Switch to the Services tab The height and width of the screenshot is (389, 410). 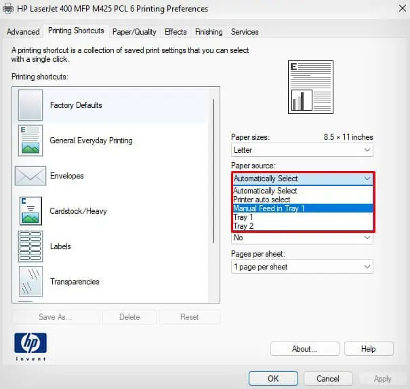coord(245,32)
